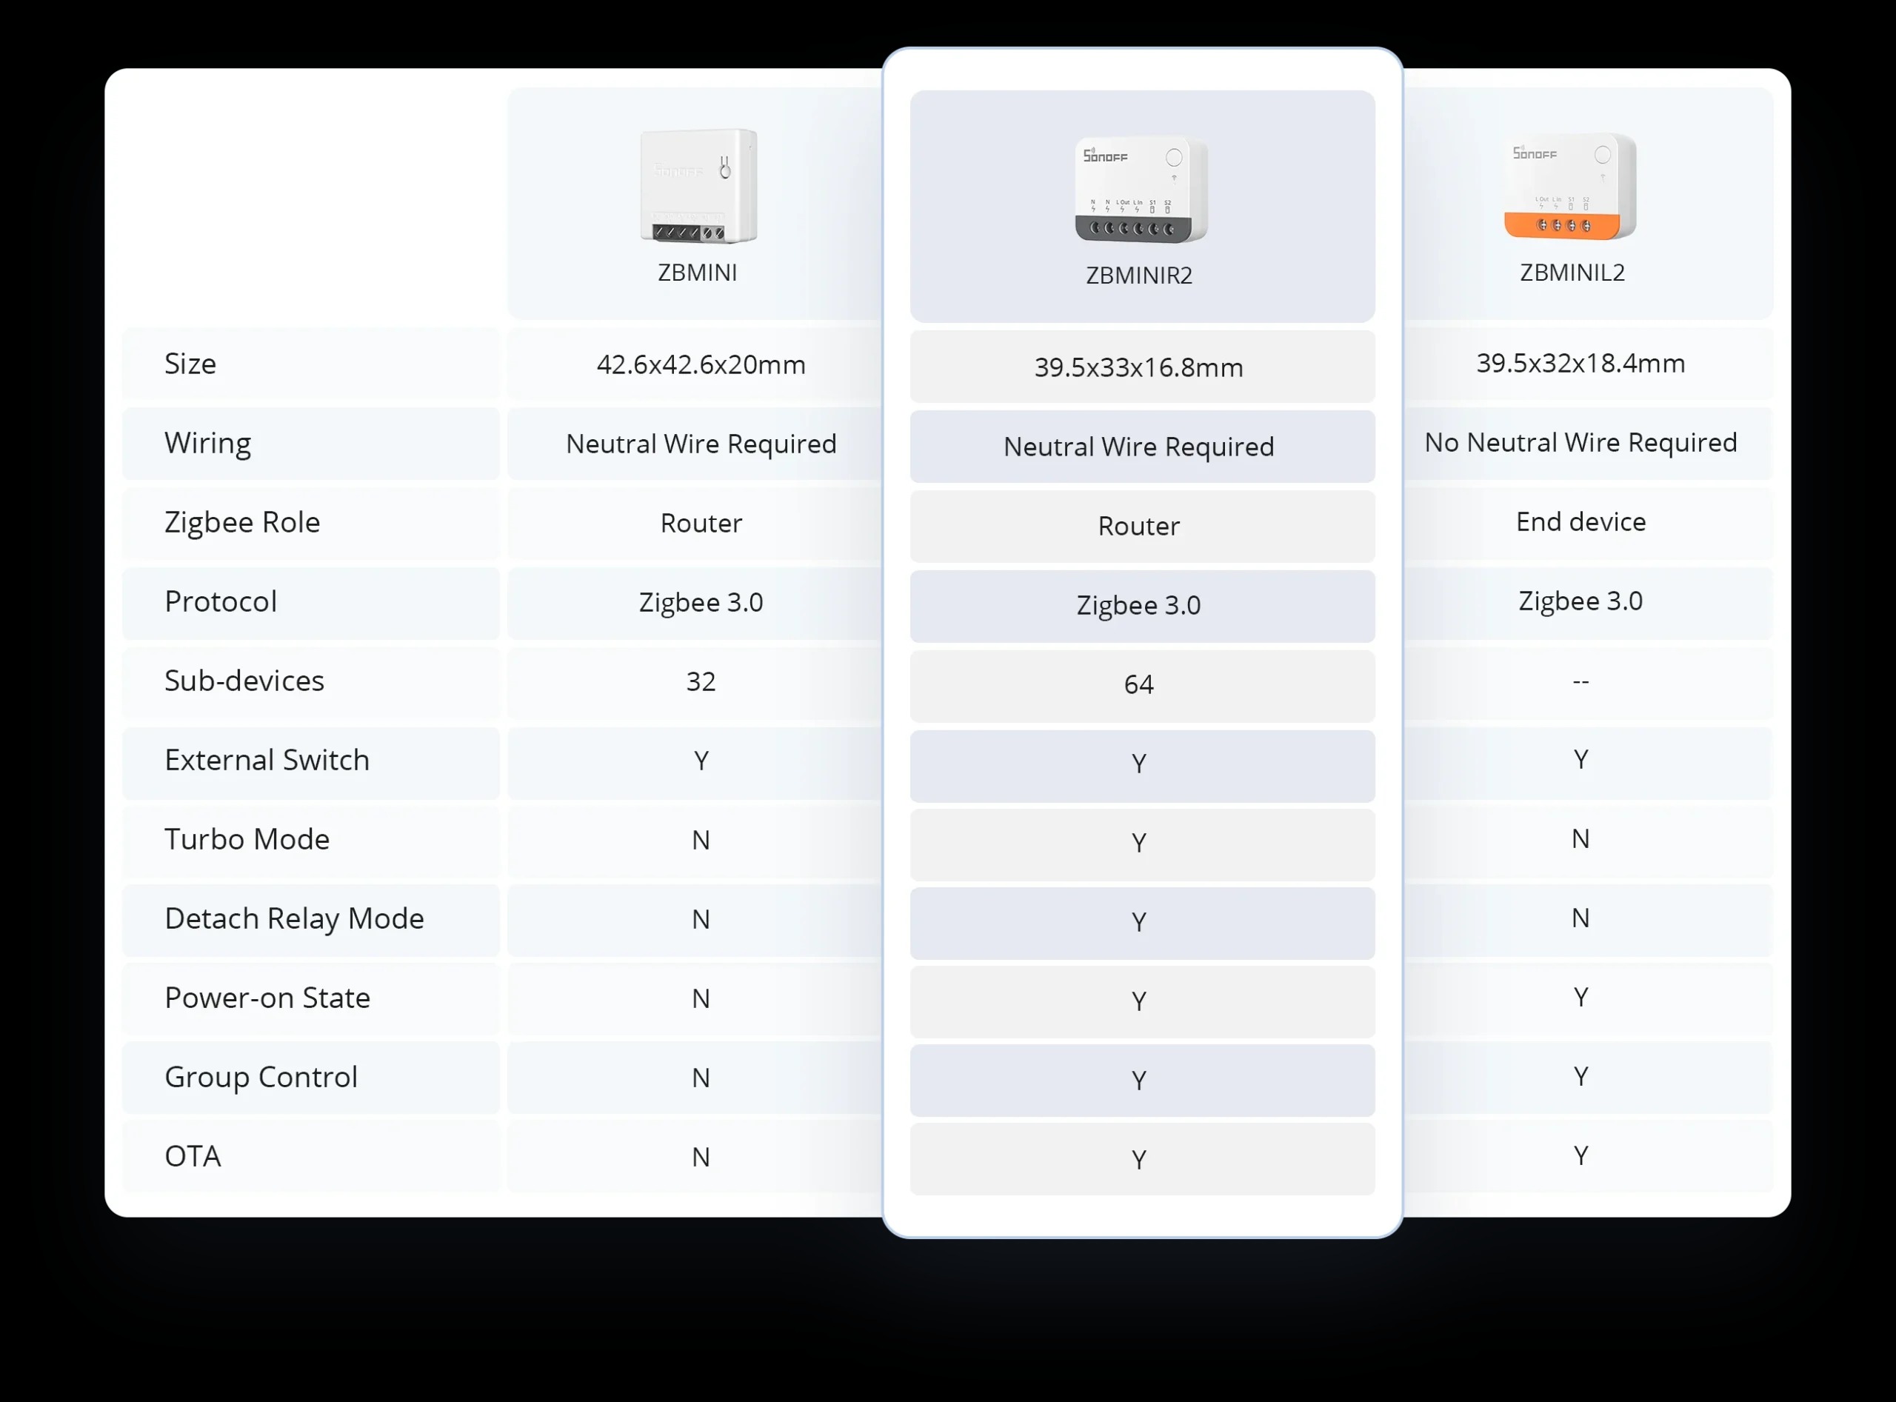
Task: Click the 32 sub-devices cell
Action: 701,681
